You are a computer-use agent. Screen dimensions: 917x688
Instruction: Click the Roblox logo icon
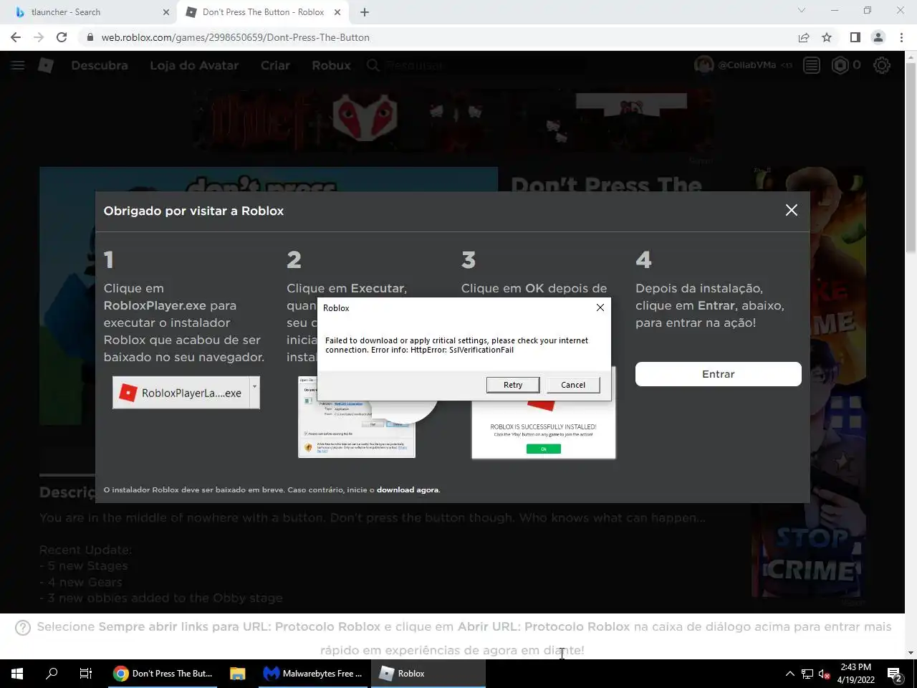[x=46, y=65]
